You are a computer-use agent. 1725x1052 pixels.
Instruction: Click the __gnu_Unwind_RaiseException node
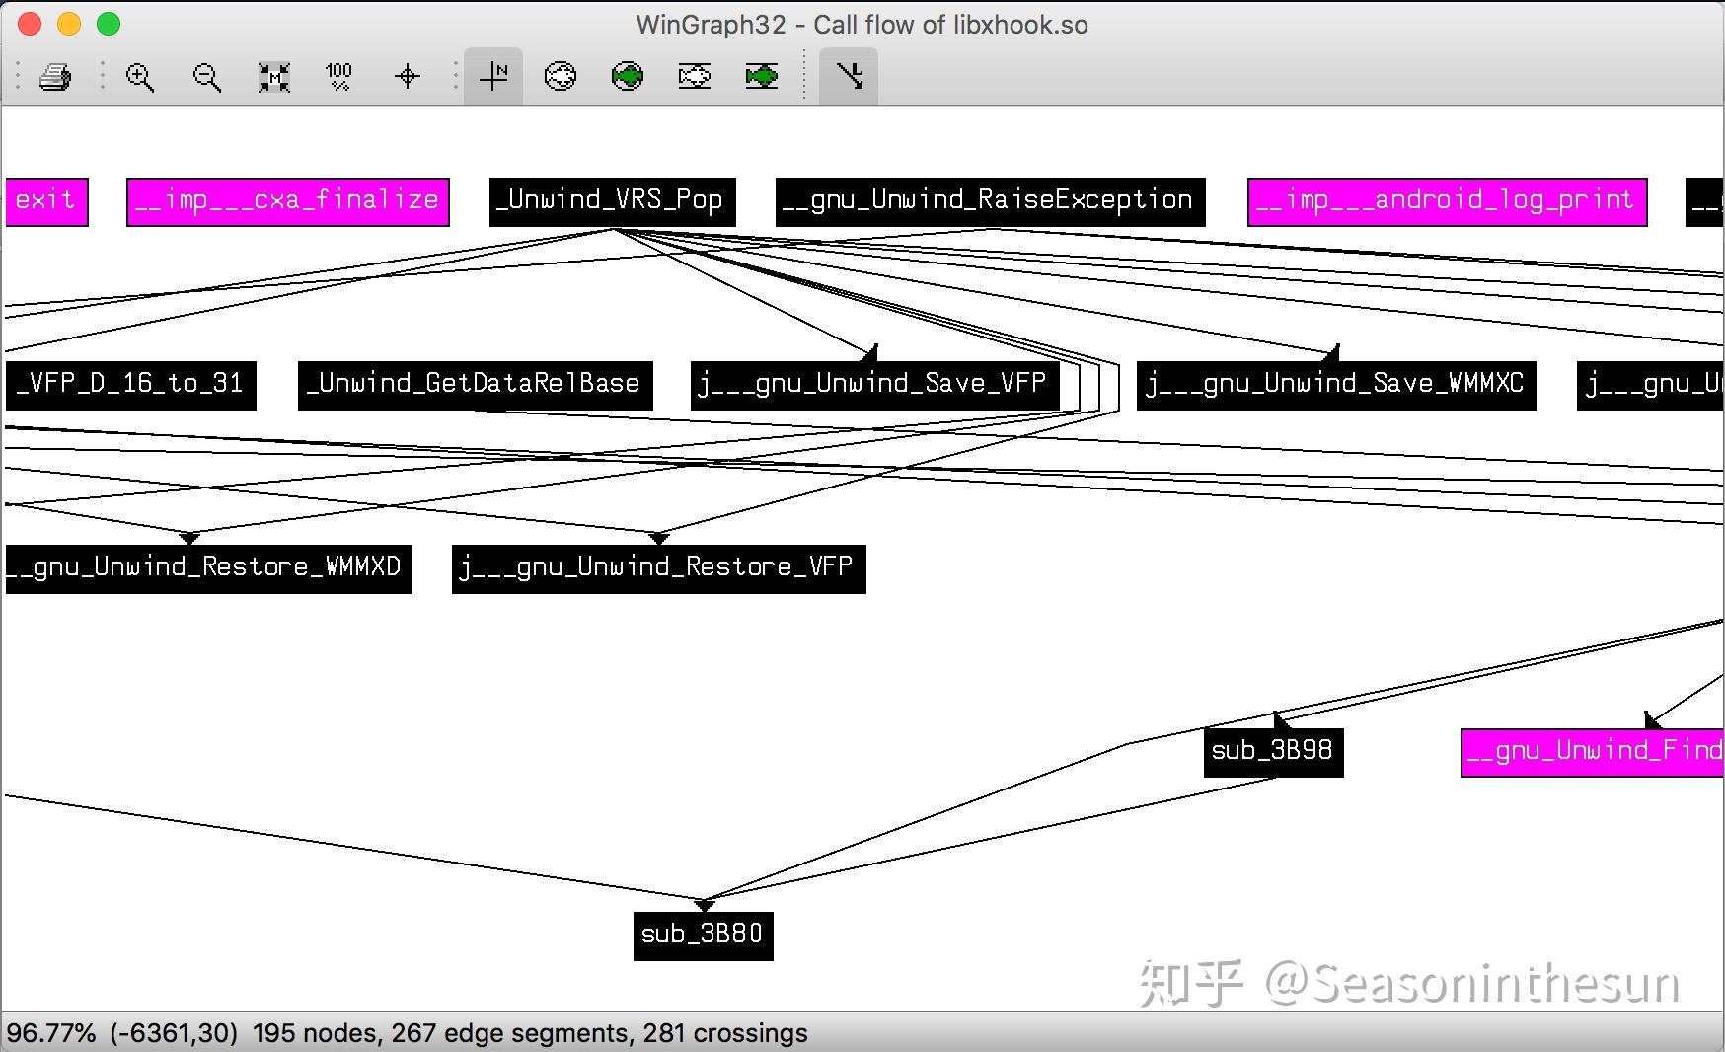coord(990,201)
